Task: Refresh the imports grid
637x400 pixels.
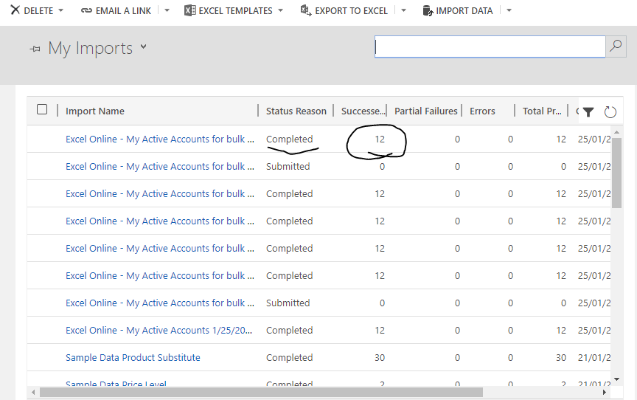Action: 610,111
